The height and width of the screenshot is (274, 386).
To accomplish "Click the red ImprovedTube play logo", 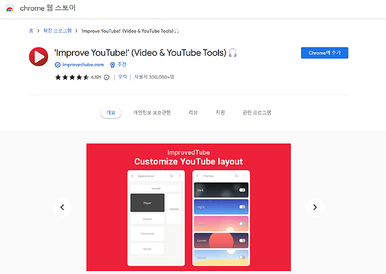I will click(39, 56).
